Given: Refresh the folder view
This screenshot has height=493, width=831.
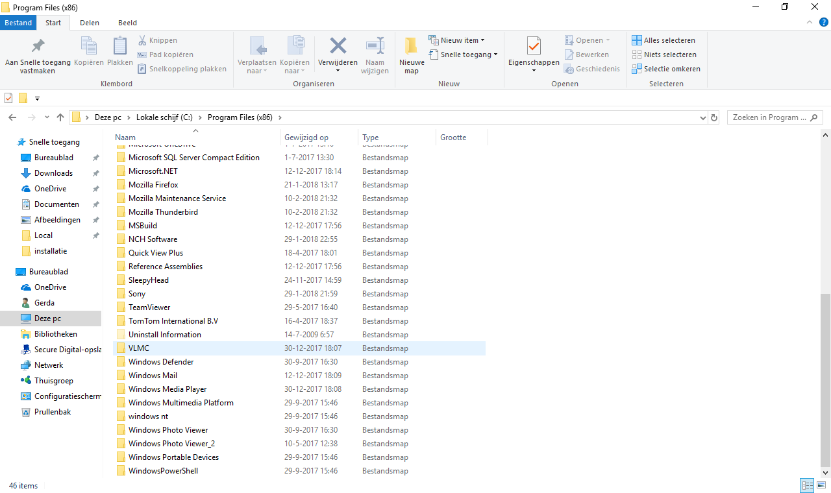Looking at the screenshot, I should point(714,117).
